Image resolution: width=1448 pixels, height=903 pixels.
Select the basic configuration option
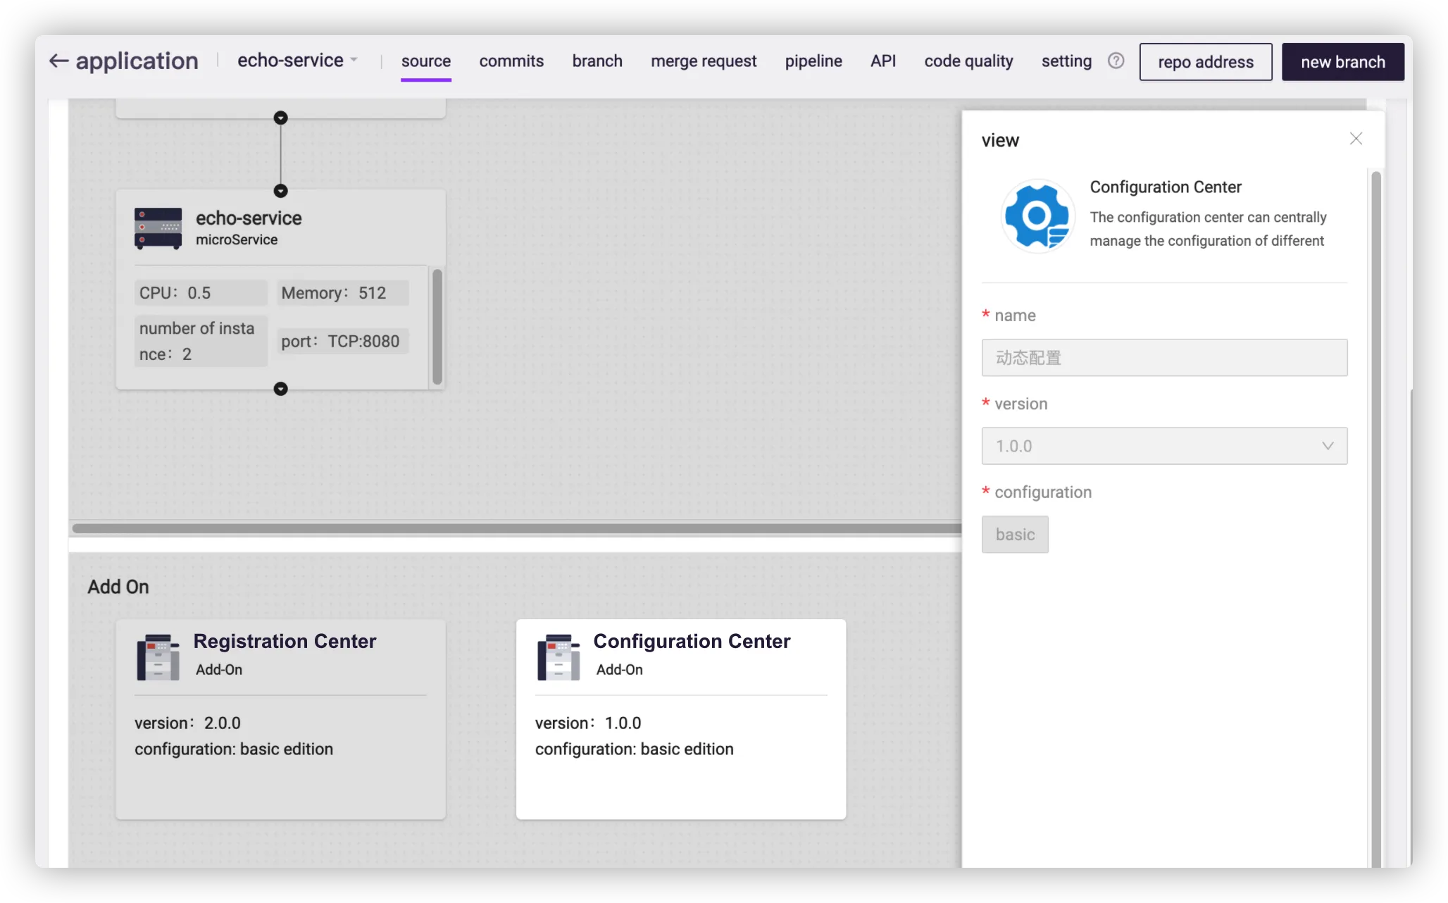pos(1015,535)
